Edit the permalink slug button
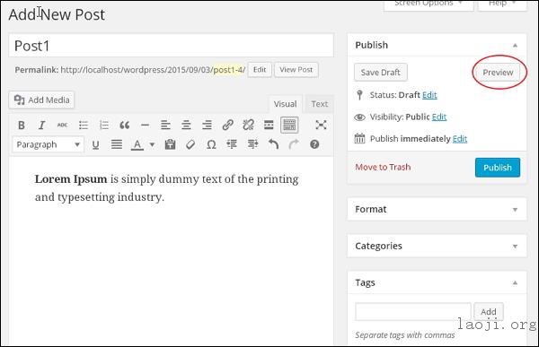Viewport: 539px width, 347px height. [260, 70]
